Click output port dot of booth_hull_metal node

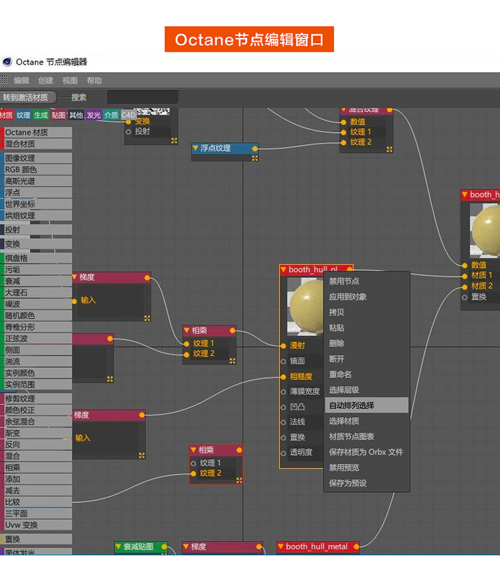(356, 547)
